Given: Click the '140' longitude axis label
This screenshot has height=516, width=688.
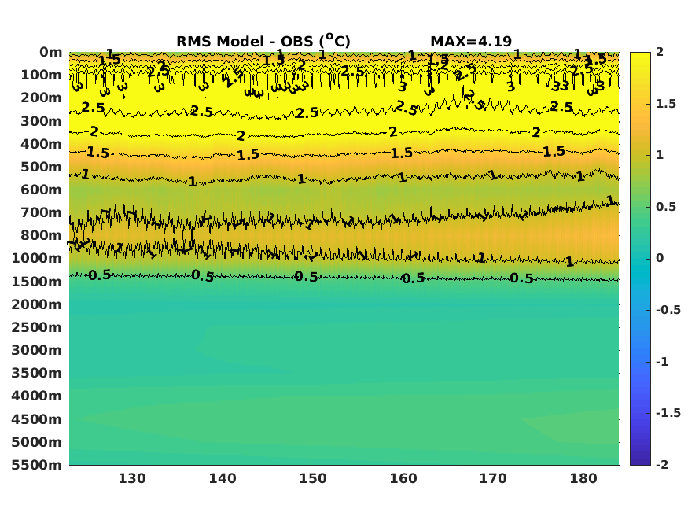Looking at the screenshot, I should tap(223, 478).
